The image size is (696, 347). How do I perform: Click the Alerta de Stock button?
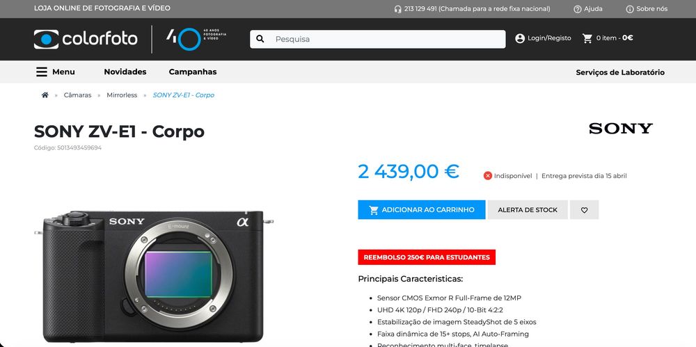[528, 210]
